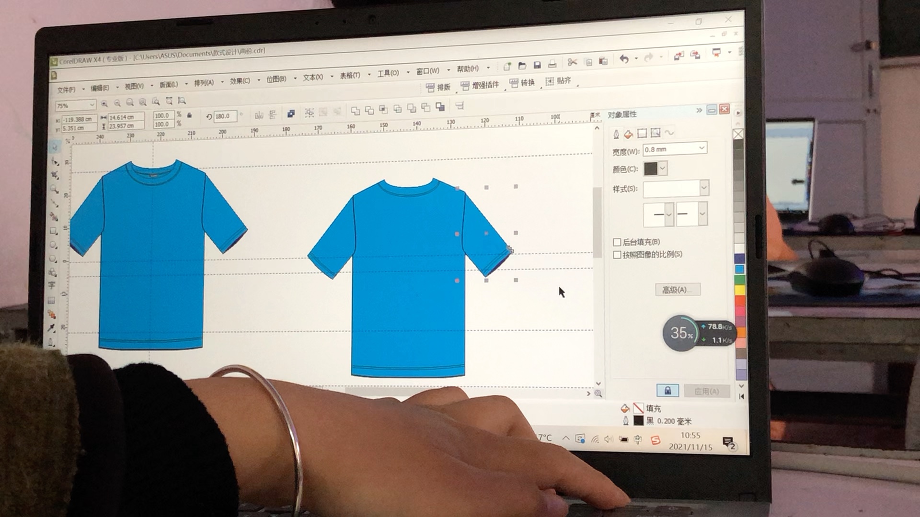Click the 增强插件 plugin button
The image size is (920, 517).
point(480,85)
